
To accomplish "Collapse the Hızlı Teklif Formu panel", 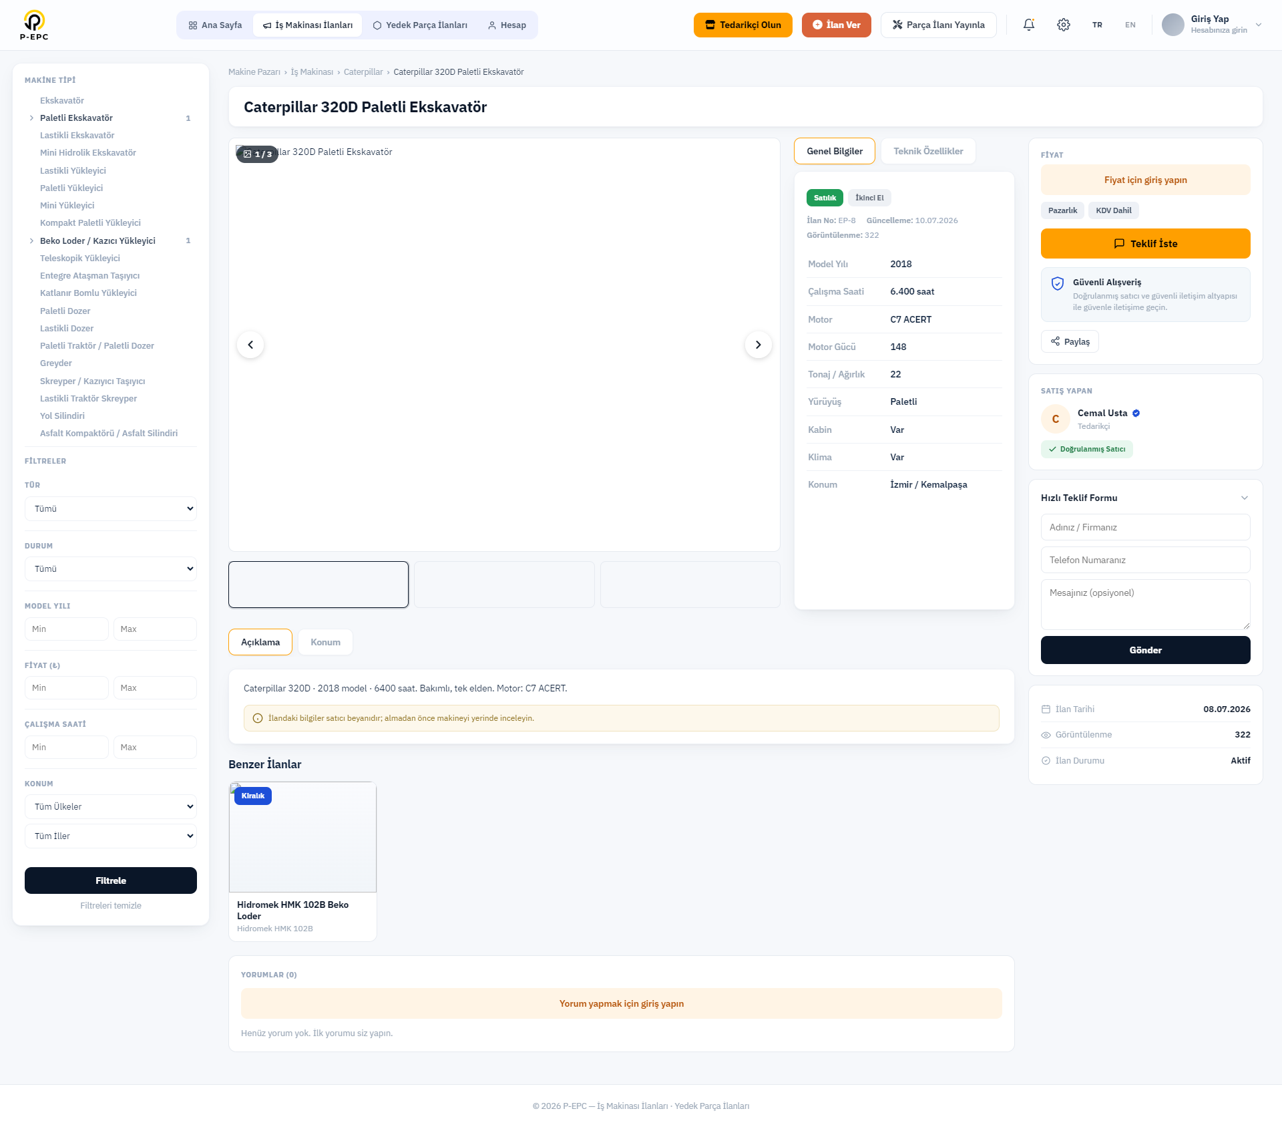I will [1245, 498].
